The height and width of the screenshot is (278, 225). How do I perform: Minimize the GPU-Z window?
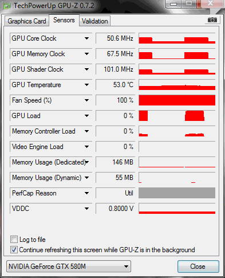coord(173,4)
